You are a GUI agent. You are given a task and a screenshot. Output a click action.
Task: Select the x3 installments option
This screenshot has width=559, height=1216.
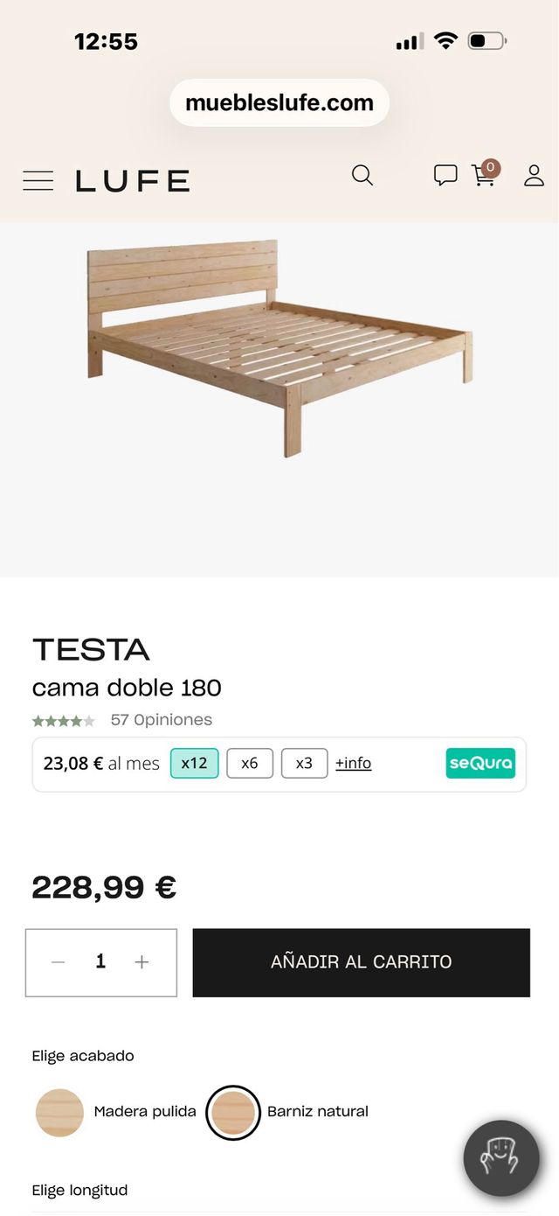pos(304,763)
